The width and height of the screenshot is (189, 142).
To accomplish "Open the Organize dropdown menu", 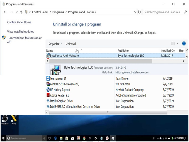I will [55, 44].
